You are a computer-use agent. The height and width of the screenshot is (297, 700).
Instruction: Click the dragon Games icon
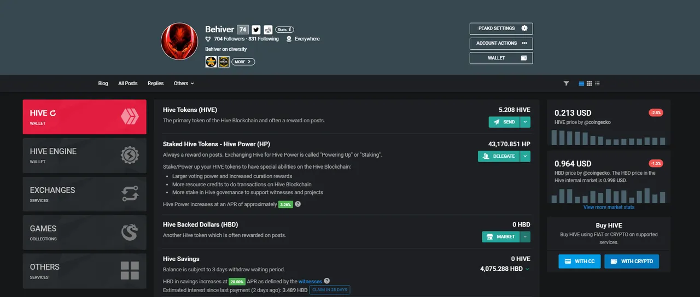(x=130, y=233)
